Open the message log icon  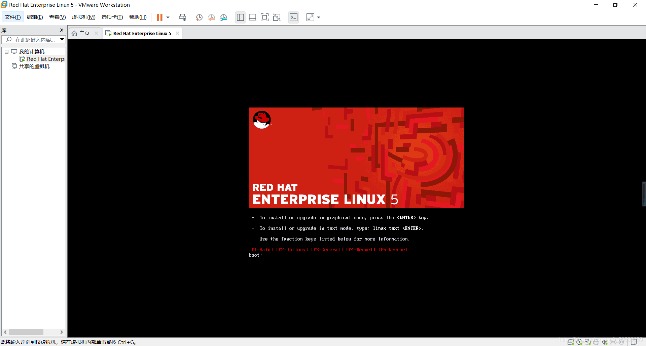634,342
